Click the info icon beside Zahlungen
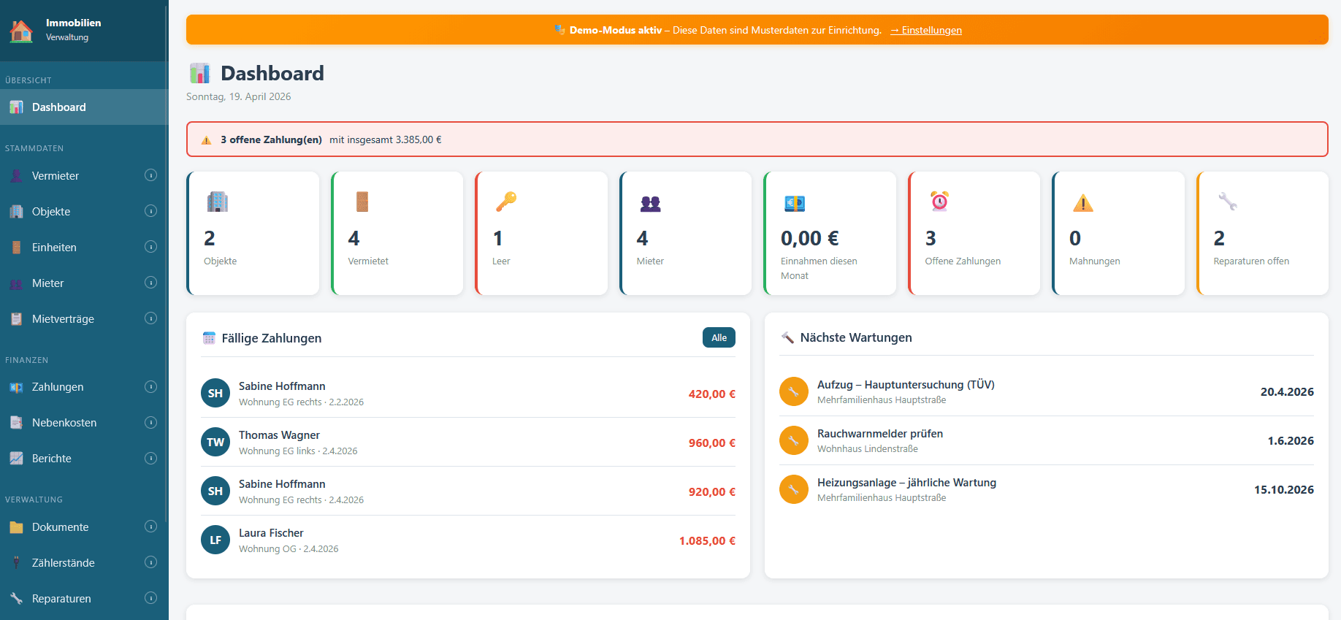 click(150, 387)
